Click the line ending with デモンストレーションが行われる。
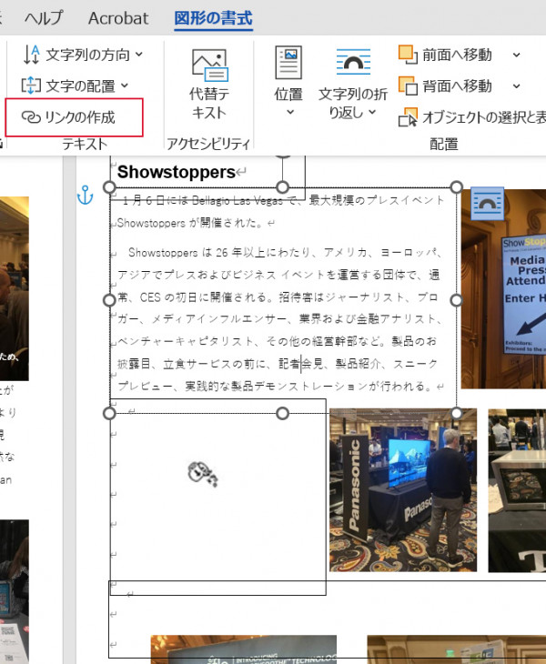546x664 pixels. pyautogui.click(x=281, y=387)
